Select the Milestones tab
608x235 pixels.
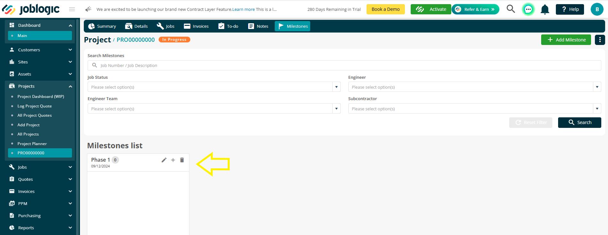[292, 26]
